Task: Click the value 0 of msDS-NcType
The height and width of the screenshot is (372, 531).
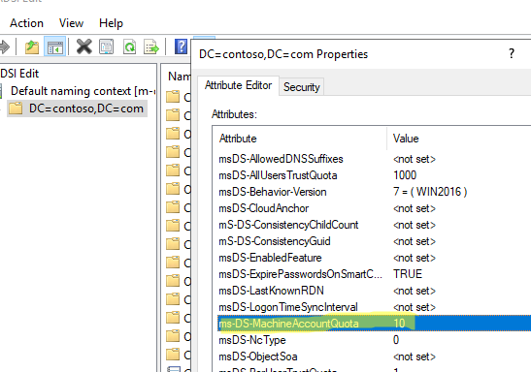Action: (396, 340)
